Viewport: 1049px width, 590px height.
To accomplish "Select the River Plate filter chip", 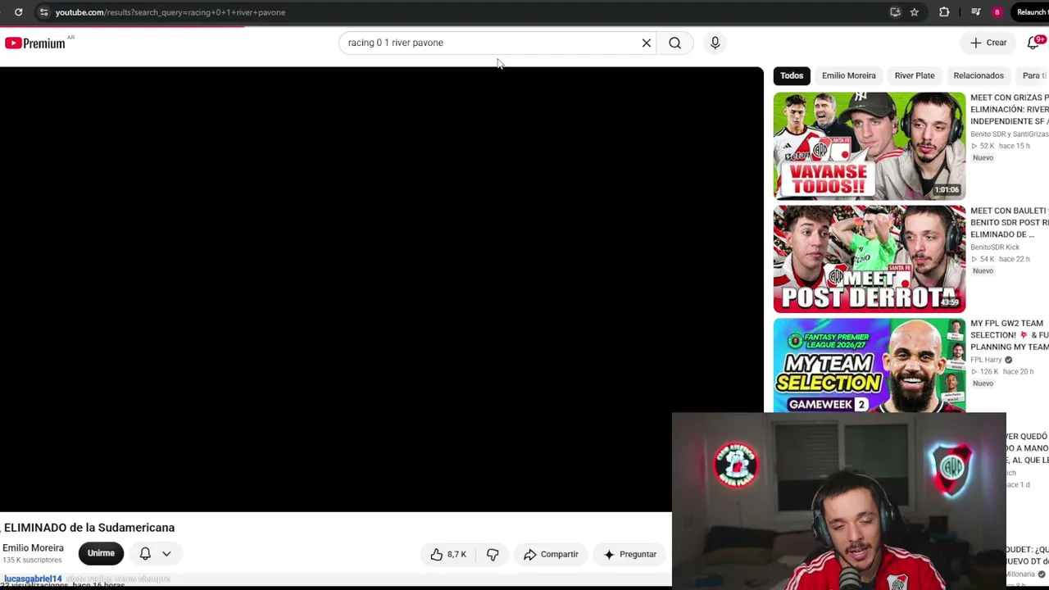I will click(915, 75).
